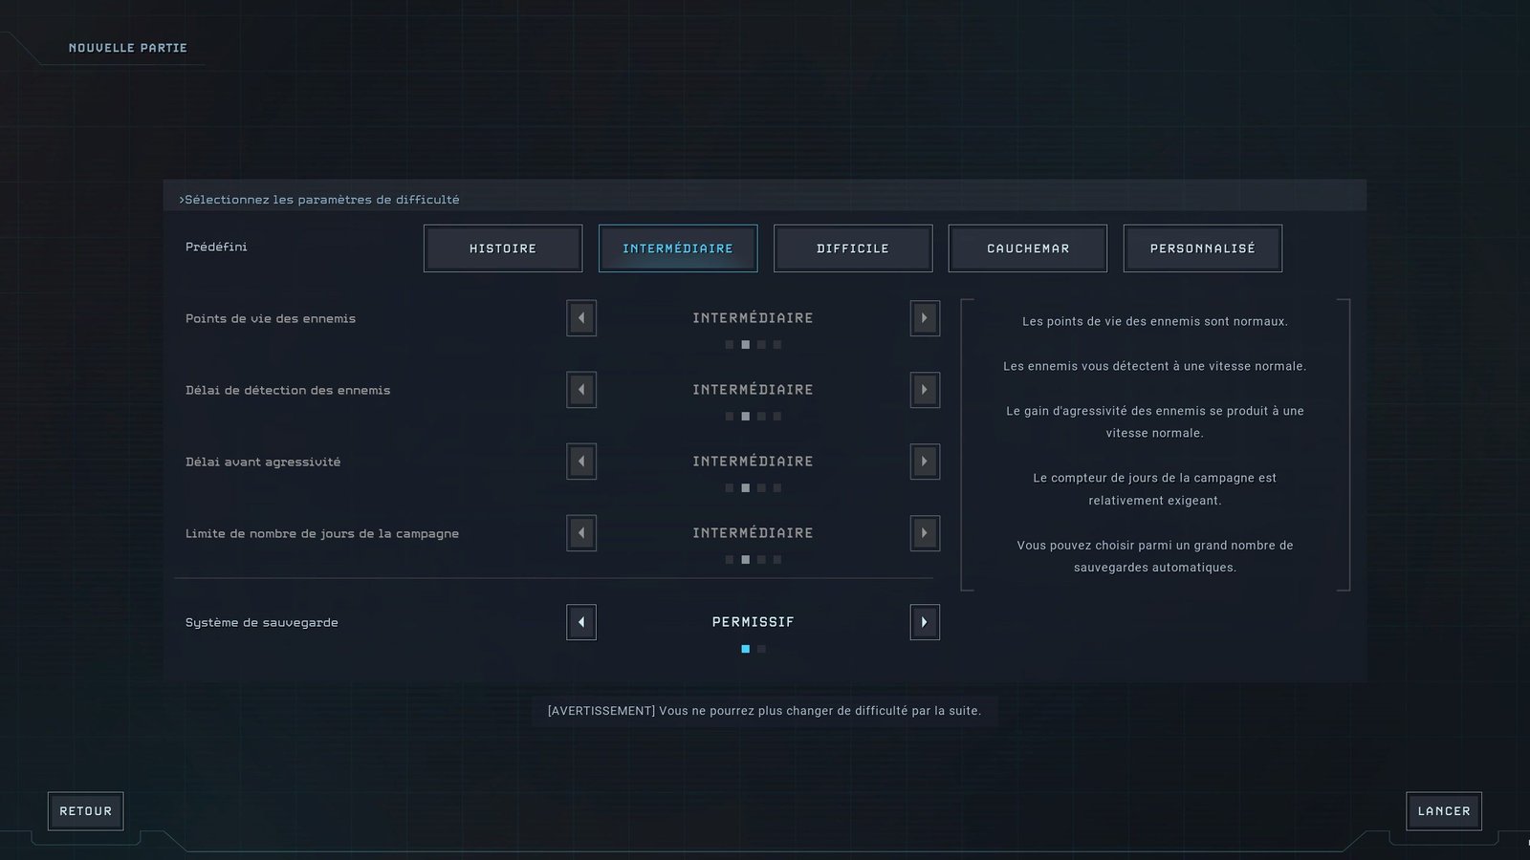Select the Histoire difficulty preset
This screenshot has width=1530, height=860.
tap(503, 248)
